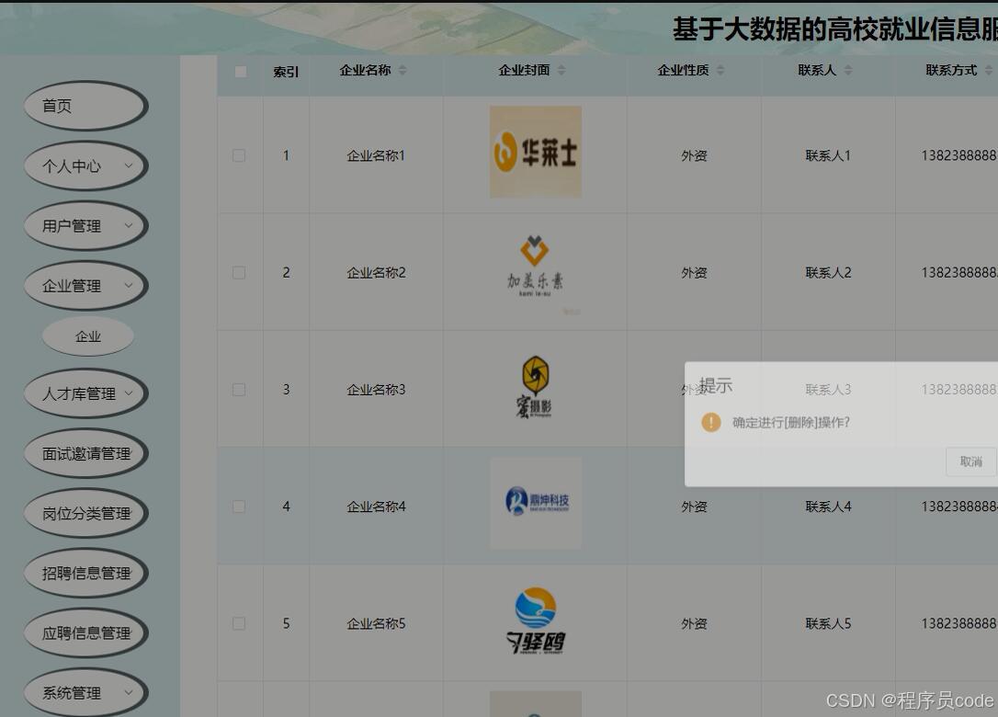Check the checkbox for 企业名称1 row

coord(239,155)
